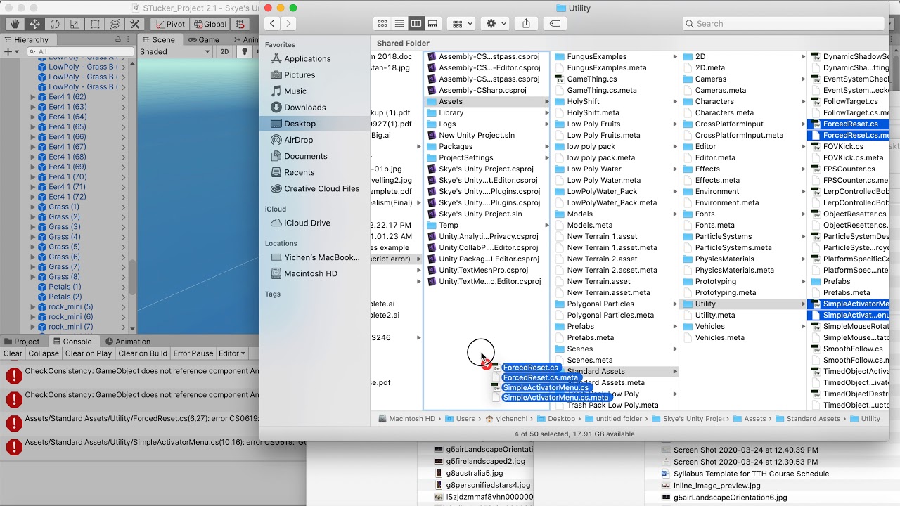Open Downloads in Finder sidebar
This screenshot has height=506, width=900.
click(305, 107)
